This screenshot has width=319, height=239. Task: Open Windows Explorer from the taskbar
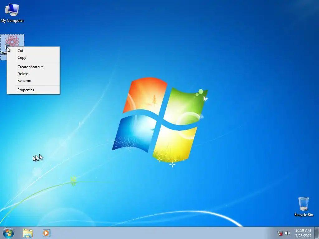[x=28, y=233]
